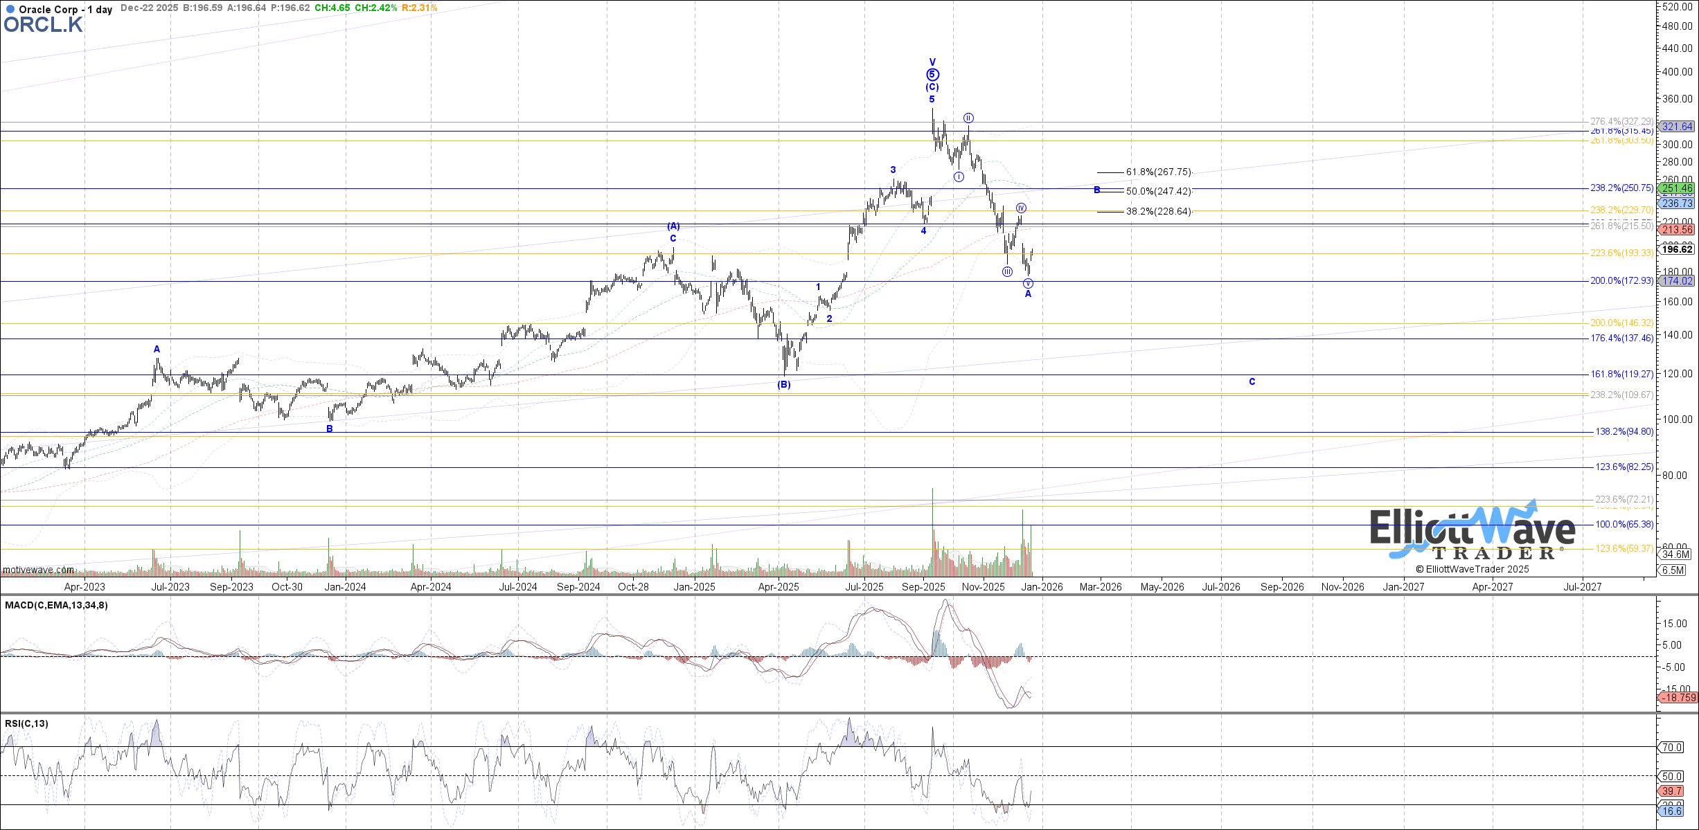
Task: Select the red 213.56 price axis tag
Action: tap(1678, 230)
